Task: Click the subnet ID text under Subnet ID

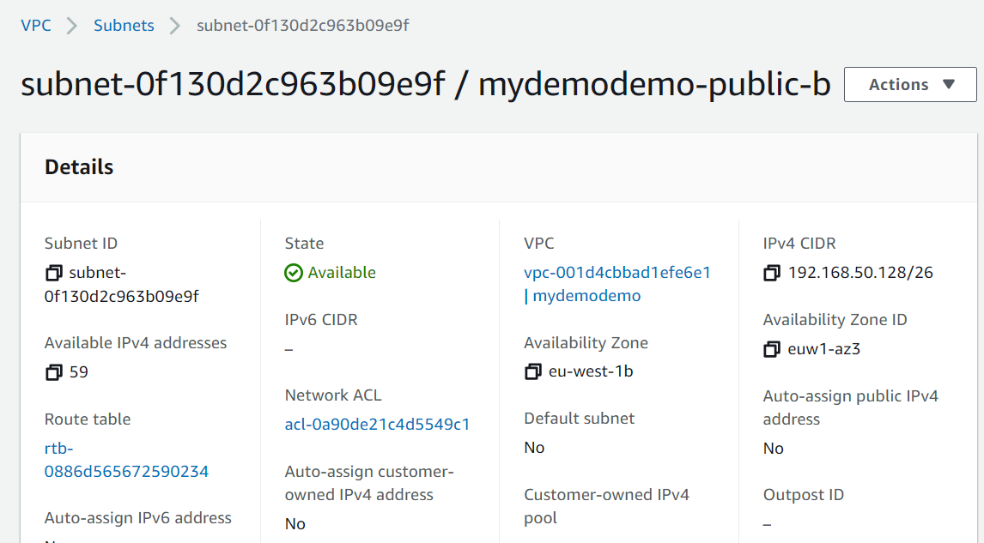Action: click(122, 285)
